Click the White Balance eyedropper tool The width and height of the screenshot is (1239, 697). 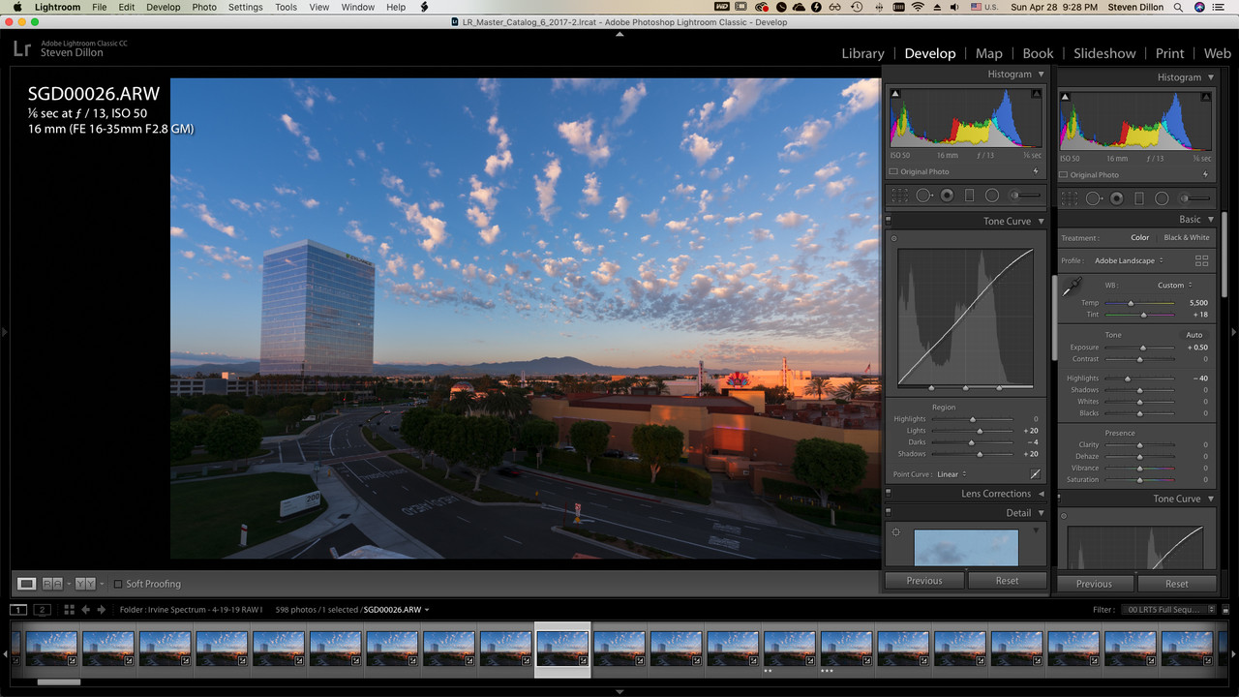(x=1073, y=287)
